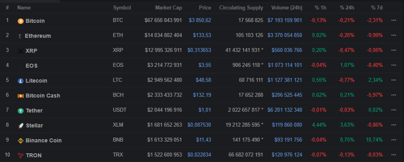Screen dimensions: 404x162
Task: Sort by the Volume (24h) column header
Action: pyautogui.click(x=286, y=7)
